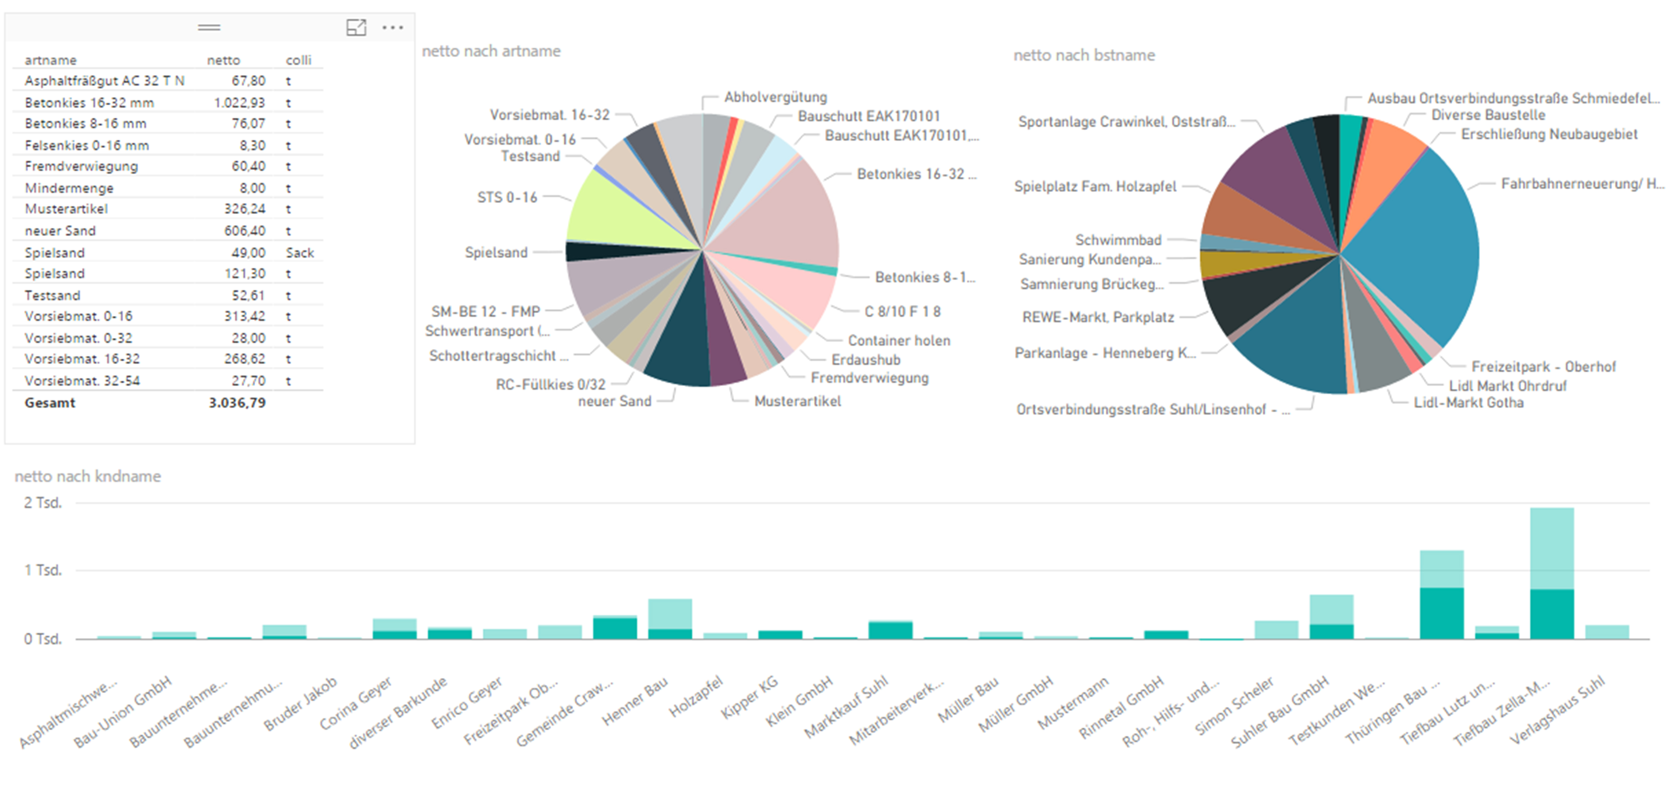The image size is (1672, 797).
Task: Select the Betonkies 16-32 mm table row
Action: pyautogui.click(x=90, y=102)
